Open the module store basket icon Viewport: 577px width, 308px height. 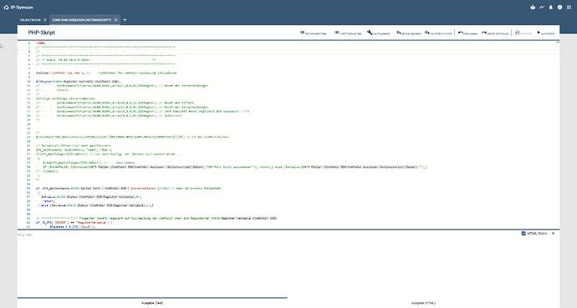coord(533,7)
